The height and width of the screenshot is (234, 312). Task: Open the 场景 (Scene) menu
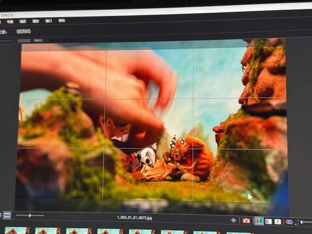[x=10, y=22]
